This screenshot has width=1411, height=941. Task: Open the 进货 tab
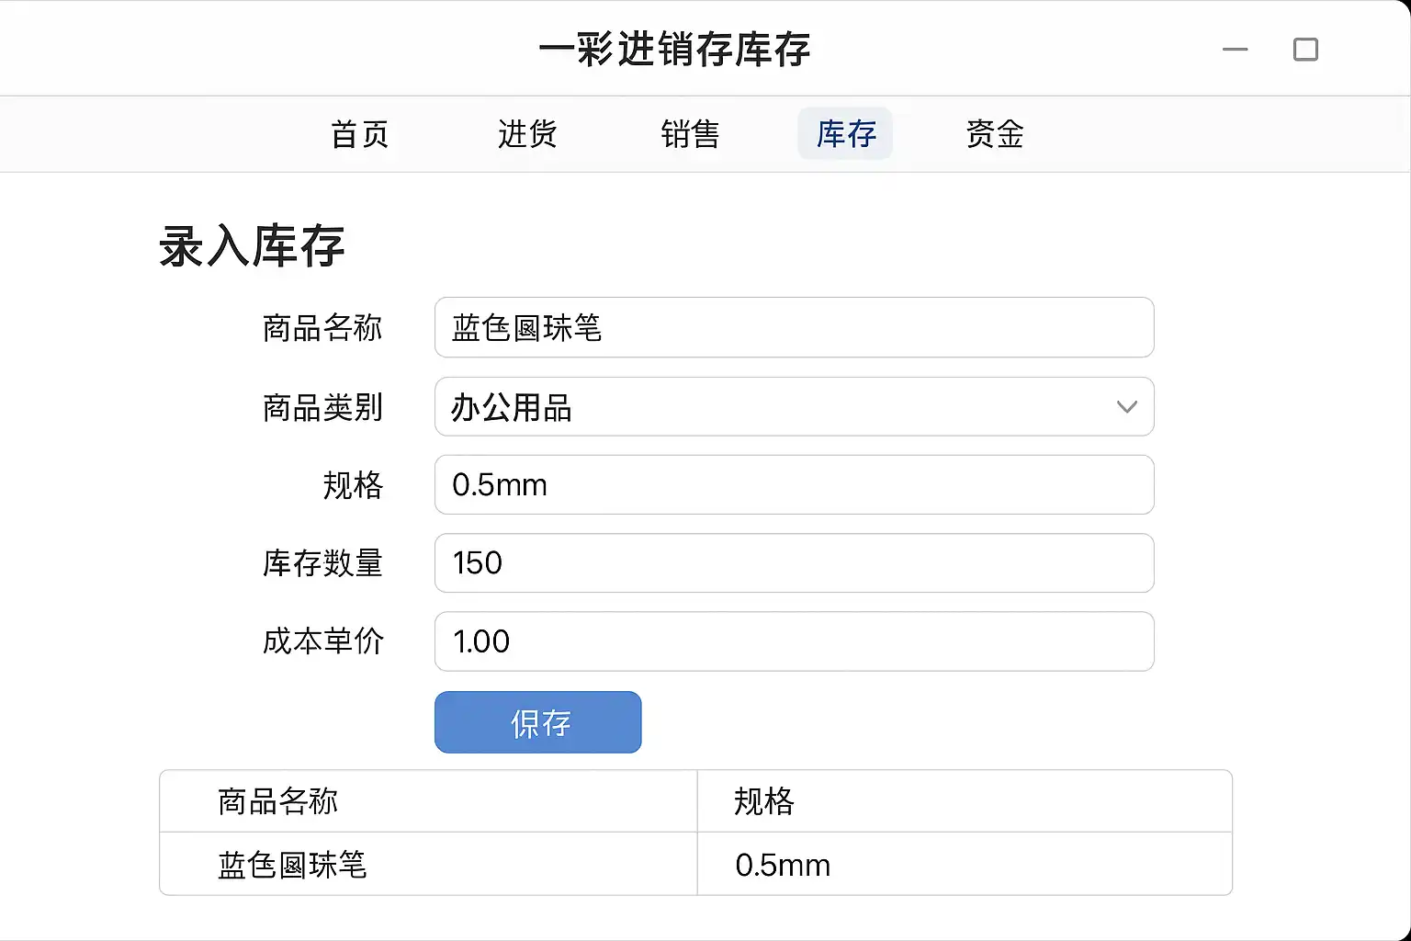coord(527,134)
